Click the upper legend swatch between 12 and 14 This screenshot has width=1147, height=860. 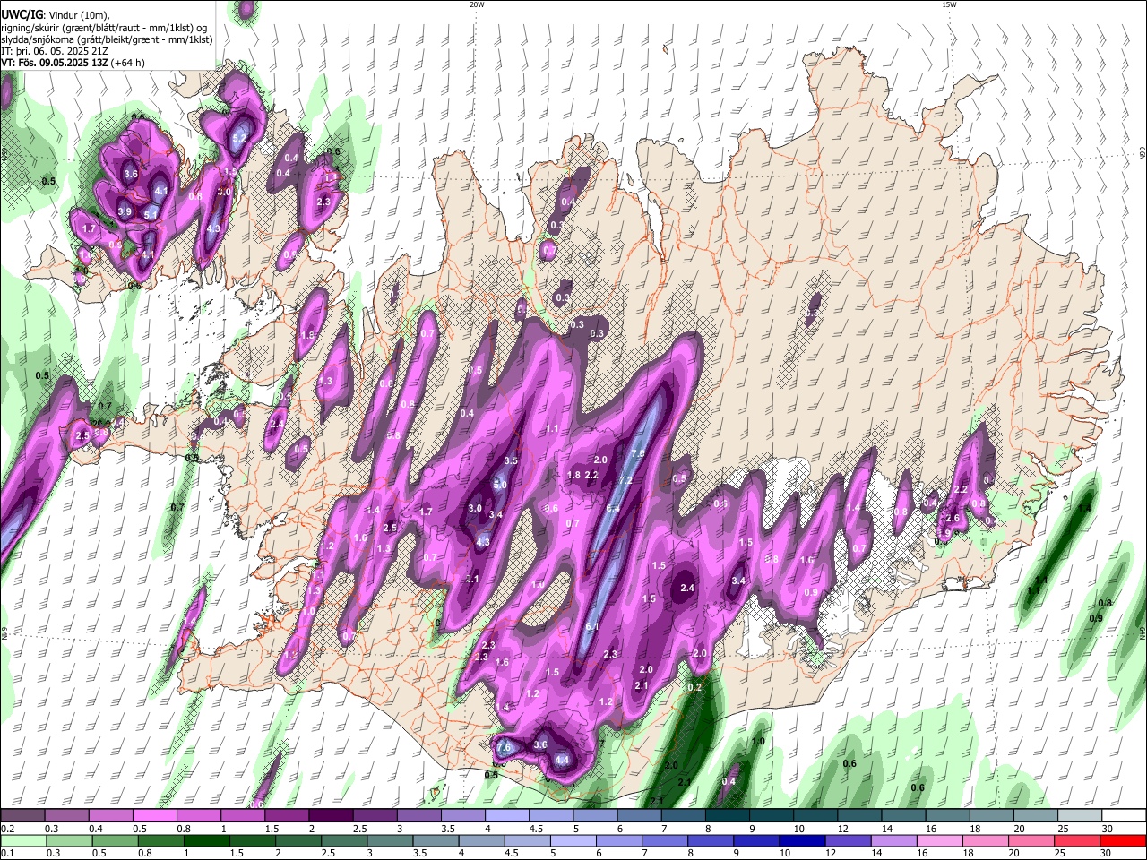[860, 815]
